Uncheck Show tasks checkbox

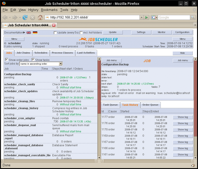(x=33, y=59)
